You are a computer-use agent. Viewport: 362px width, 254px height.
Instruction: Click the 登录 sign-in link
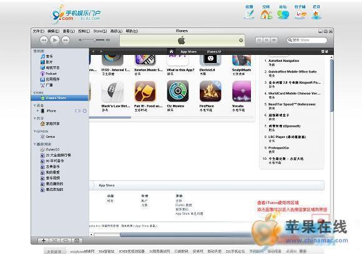tap(325, 52)
